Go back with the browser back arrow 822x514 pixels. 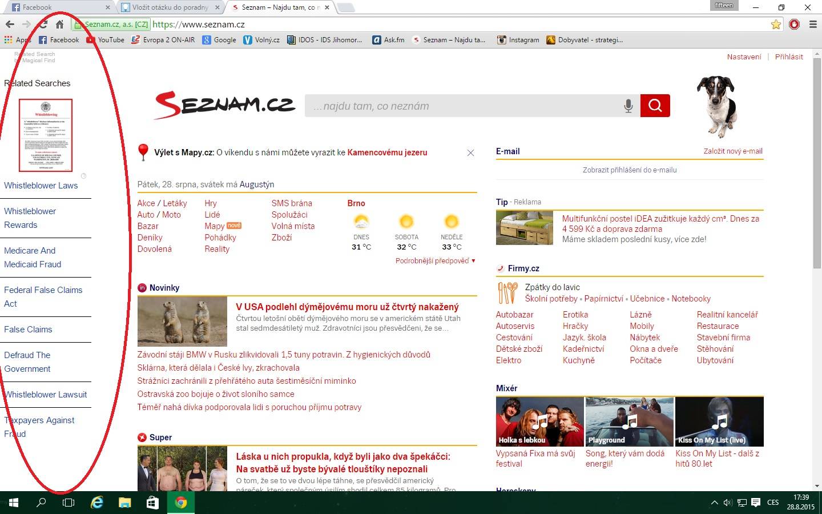pos(10,25)
